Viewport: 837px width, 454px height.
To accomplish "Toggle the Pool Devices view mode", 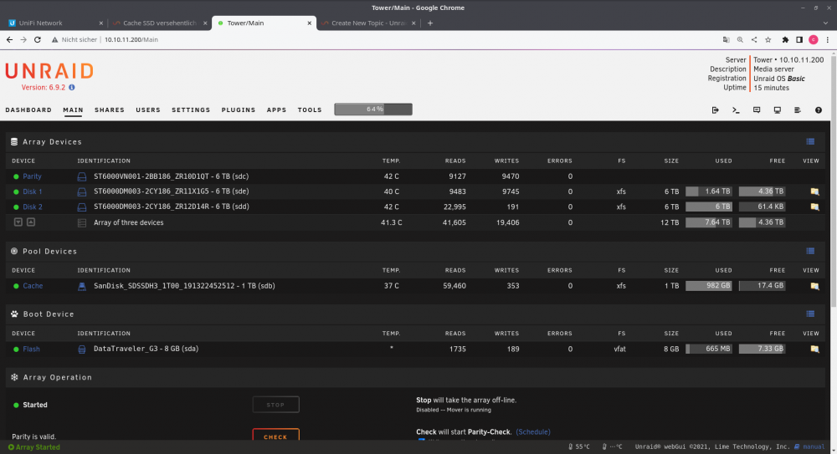I will pyautogui.click(x=810, y=251).
